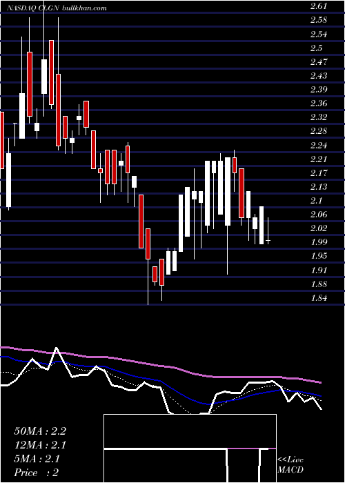This screenshot has width=345, height=483.
Task: Click the 2.39 price axis label
Action: [318, 90]
